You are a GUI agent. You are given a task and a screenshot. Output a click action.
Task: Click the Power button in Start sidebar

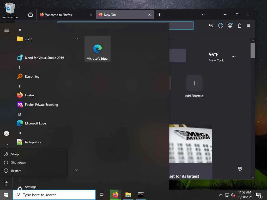(6, 183)
